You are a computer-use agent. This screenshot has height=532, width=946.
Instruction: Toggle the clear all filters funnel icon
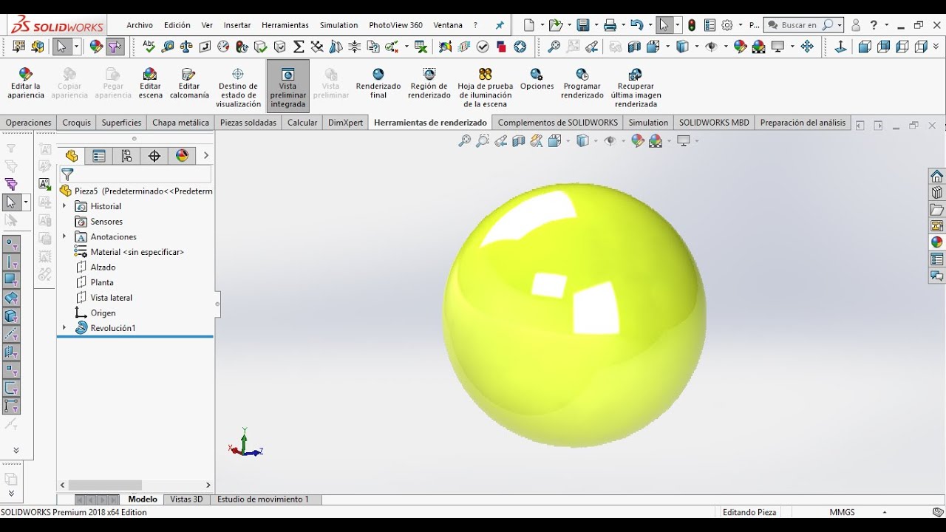(x=11, y=166)
